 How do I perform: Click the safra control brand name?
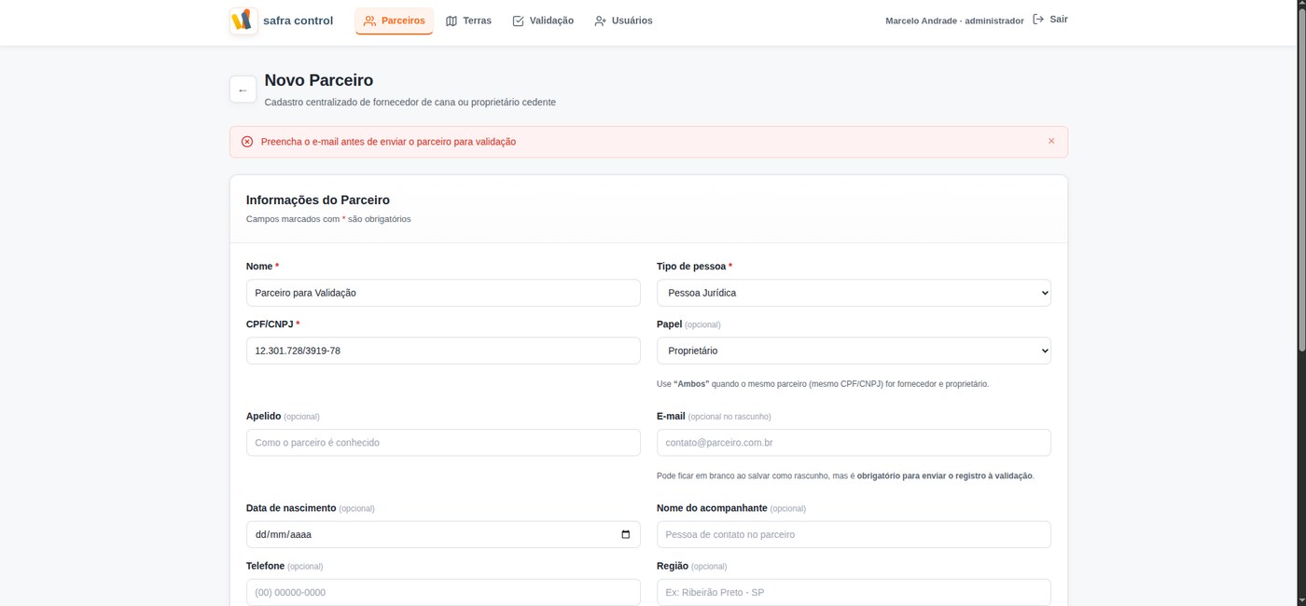298,21
